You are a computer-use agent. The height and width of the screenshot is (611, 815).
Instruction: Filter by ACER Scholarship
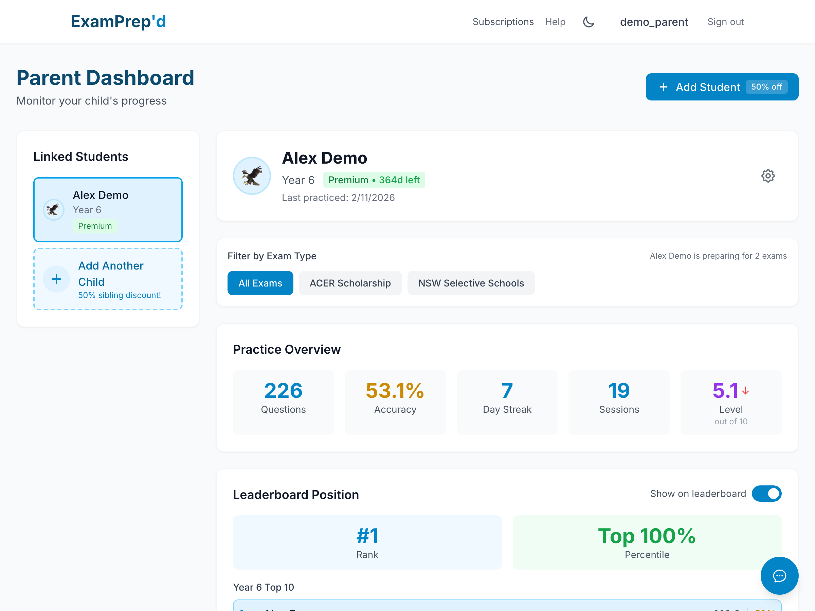click(x=350, y=283)
